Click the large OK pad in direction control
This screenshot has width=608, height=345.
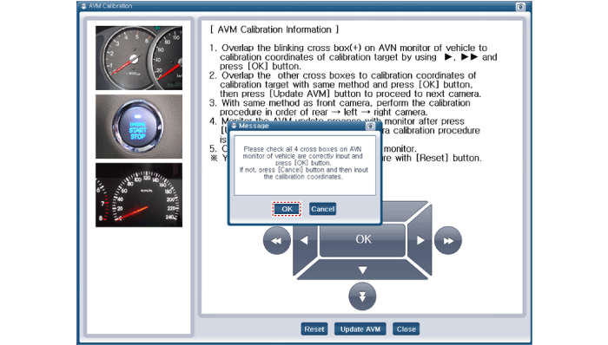pyautogui.click(x=363, y=239)
